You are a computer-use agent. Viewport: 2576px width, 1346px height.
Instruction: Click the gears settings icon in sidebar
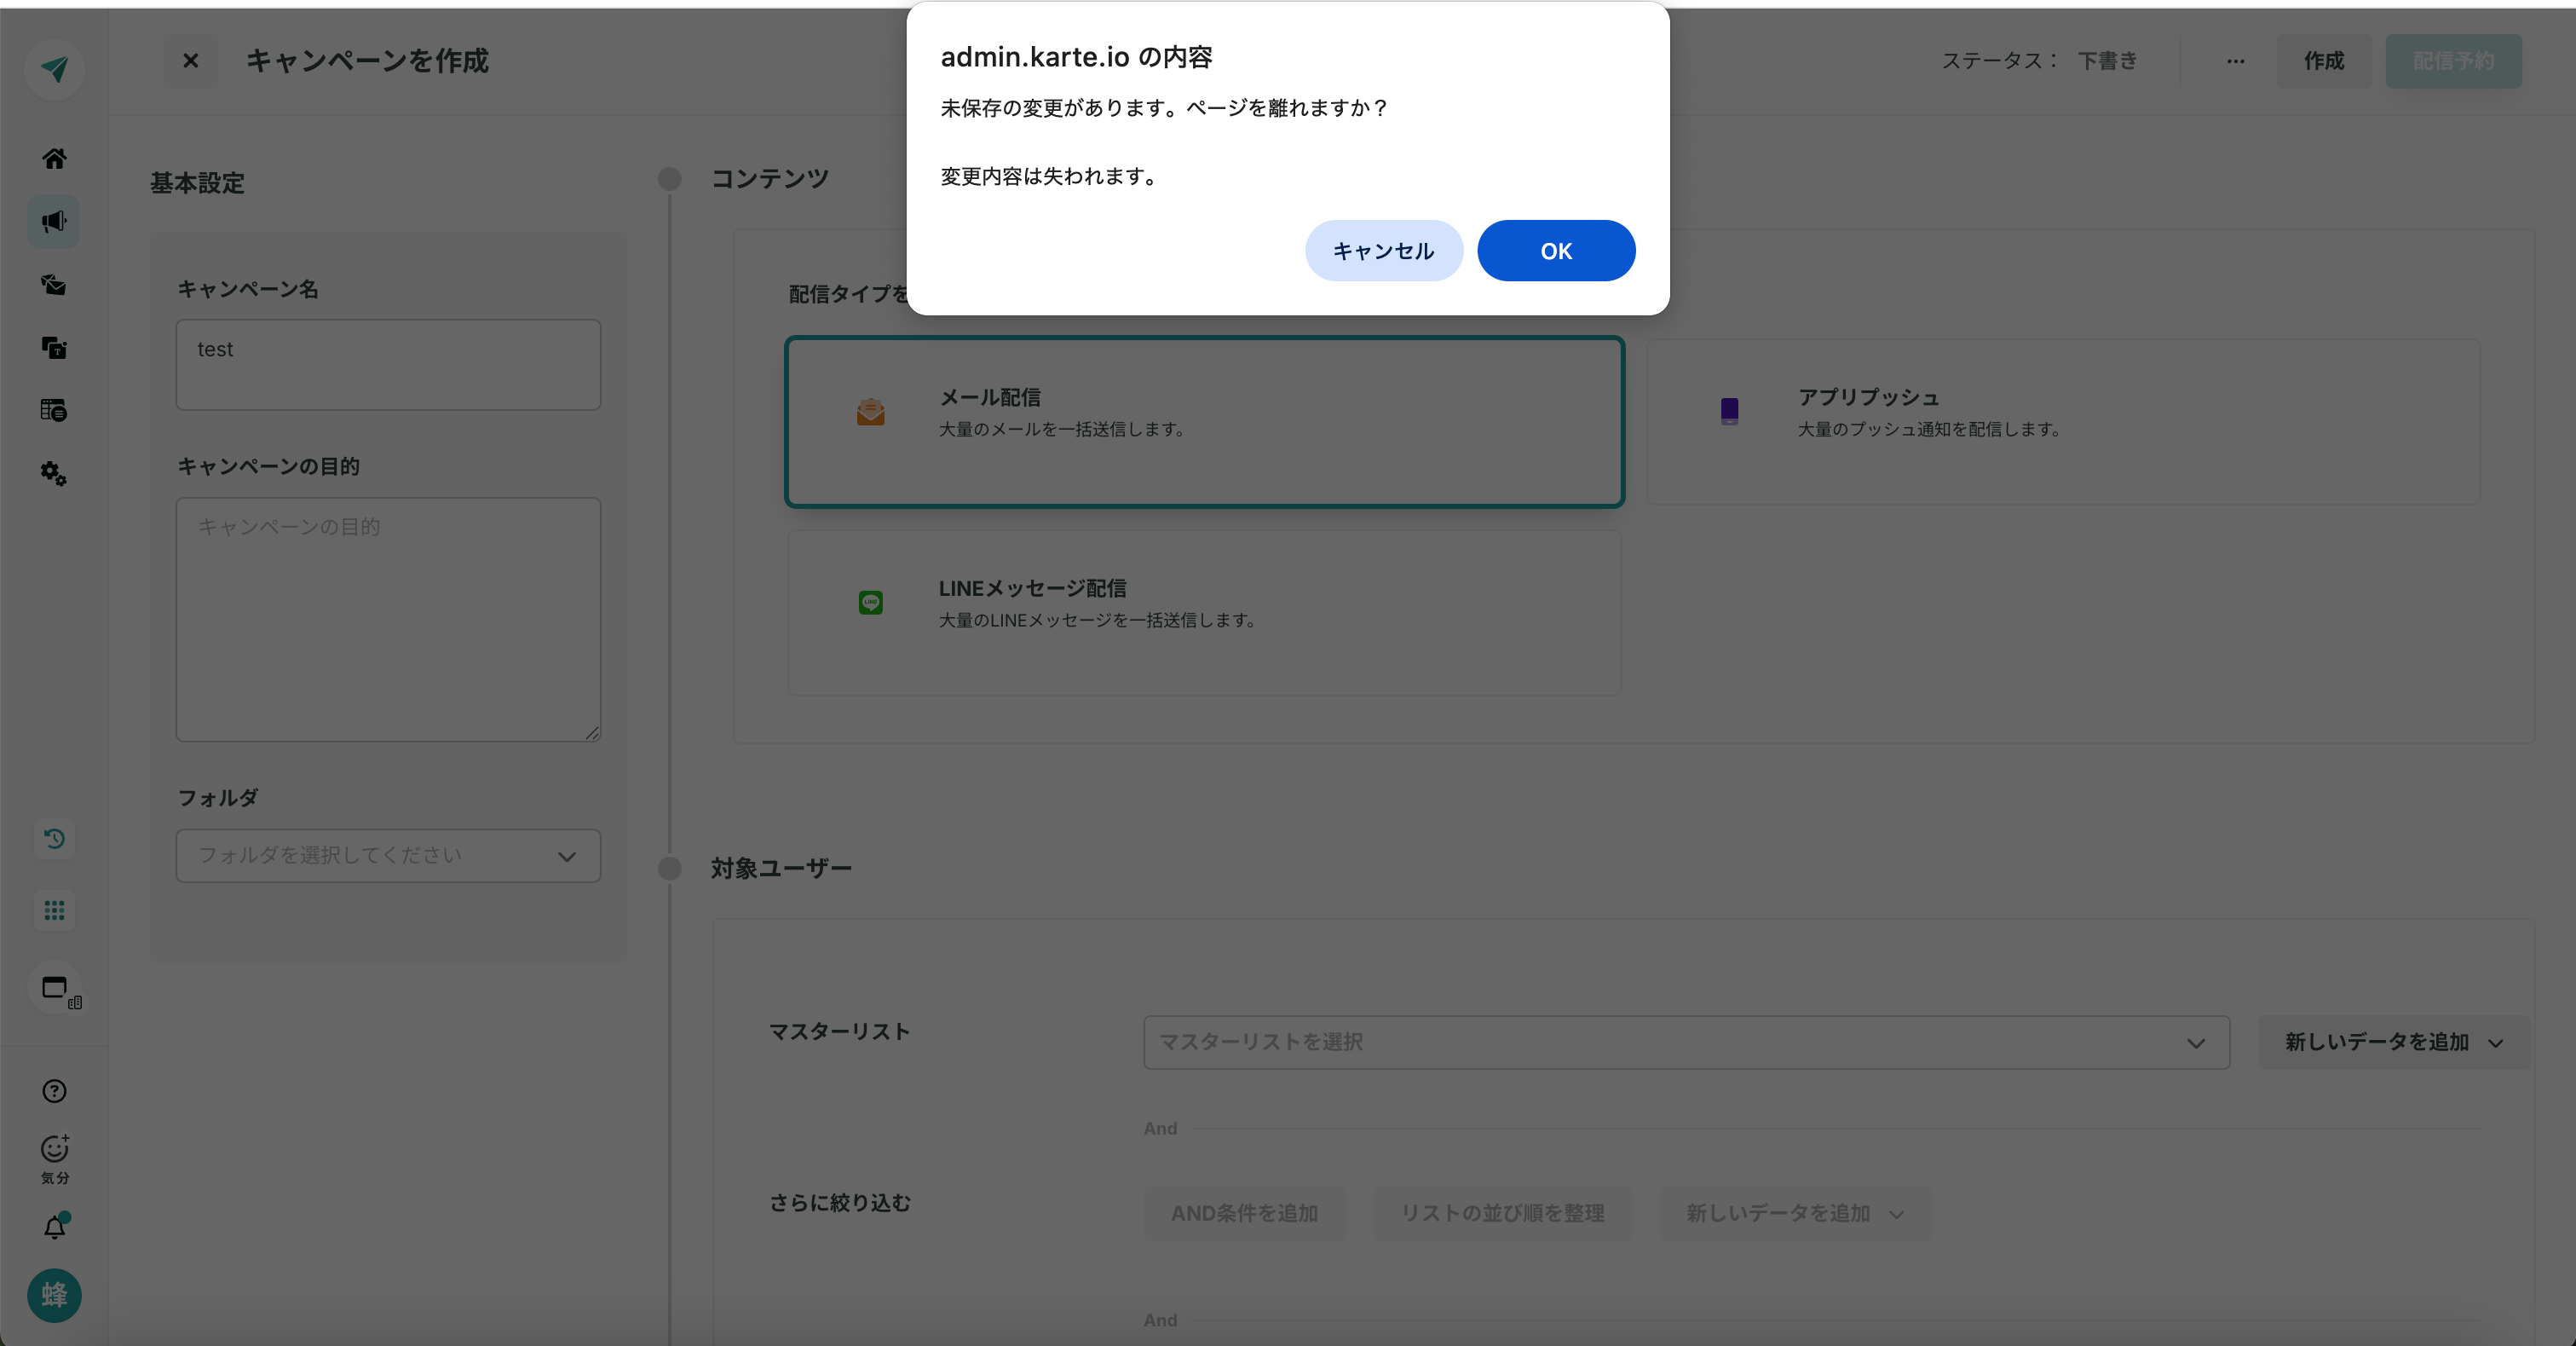(x=54, y=473)
